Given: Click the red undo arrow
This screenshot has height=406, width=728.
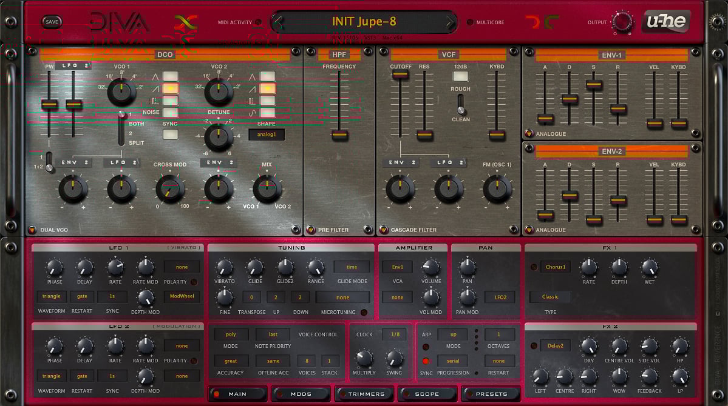Looking at the screenshot, I should click(533, 22).
